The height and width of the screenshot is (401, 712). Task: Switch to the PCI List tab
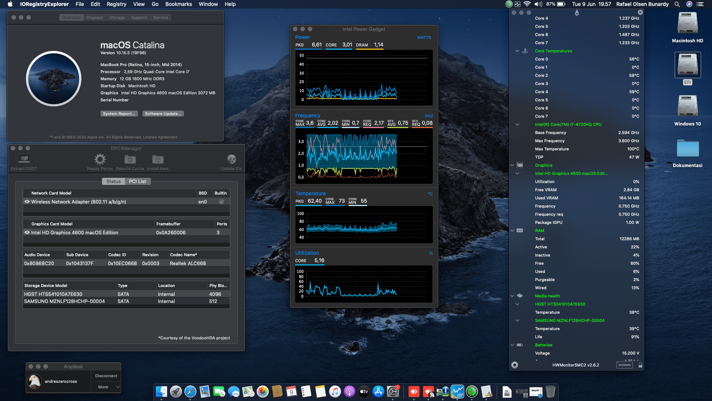138,181
